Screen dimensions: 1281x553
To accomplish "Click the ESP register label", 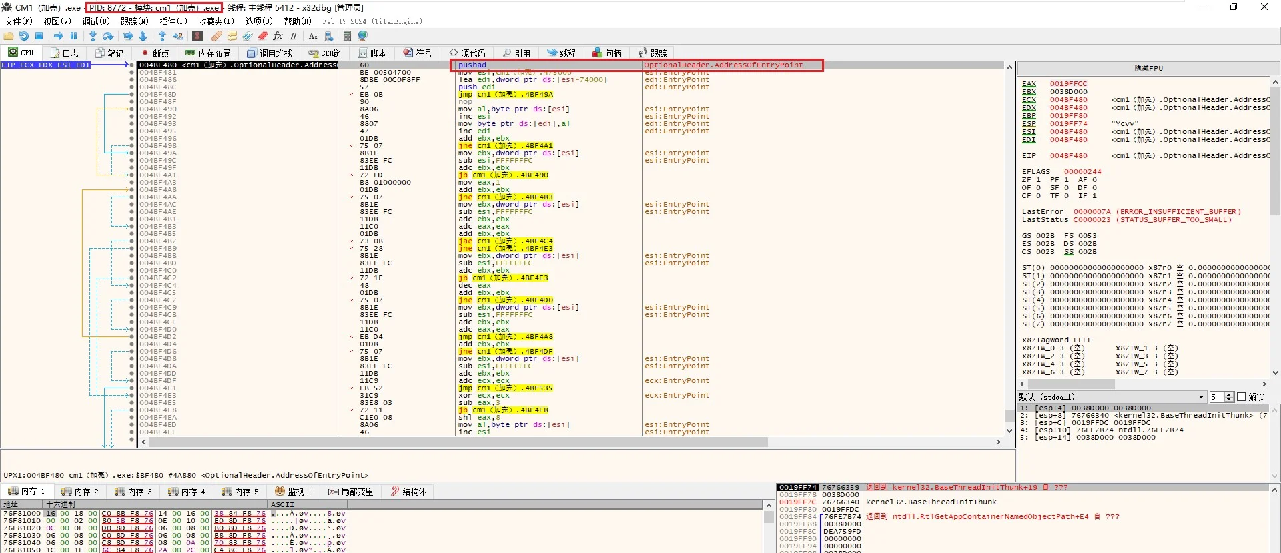I will point(1029,124).
